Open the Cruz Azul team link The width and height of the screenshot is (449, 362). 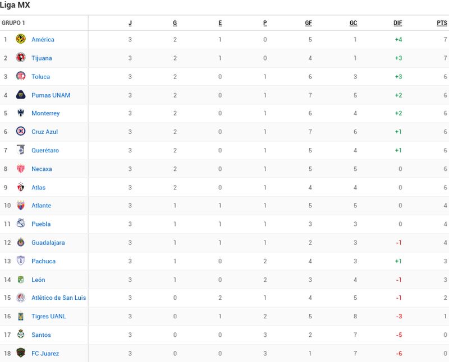45,132
